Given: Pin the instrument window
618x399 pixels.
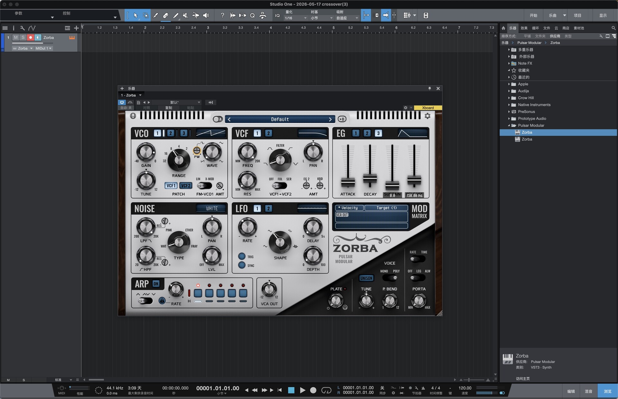Looking at the screenshot, I should coord(429,88).
